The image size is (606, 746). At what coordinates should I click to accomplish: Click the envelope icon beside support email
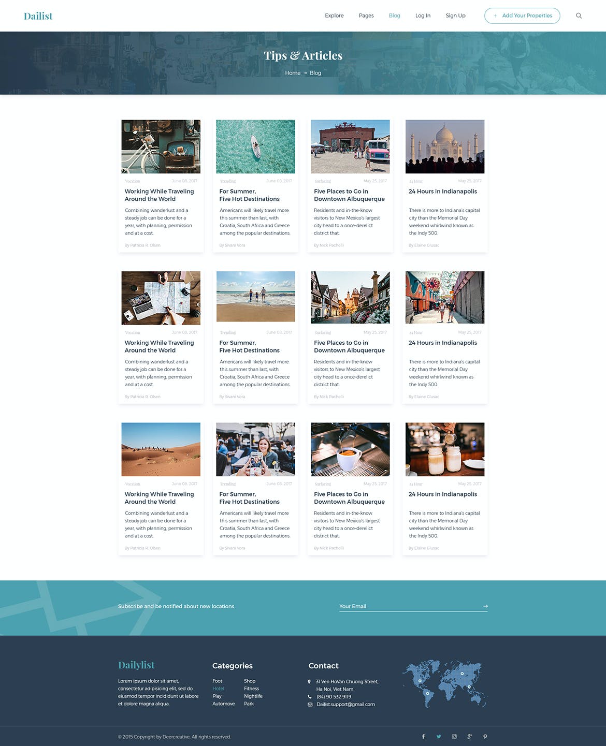tap(310, 705)
